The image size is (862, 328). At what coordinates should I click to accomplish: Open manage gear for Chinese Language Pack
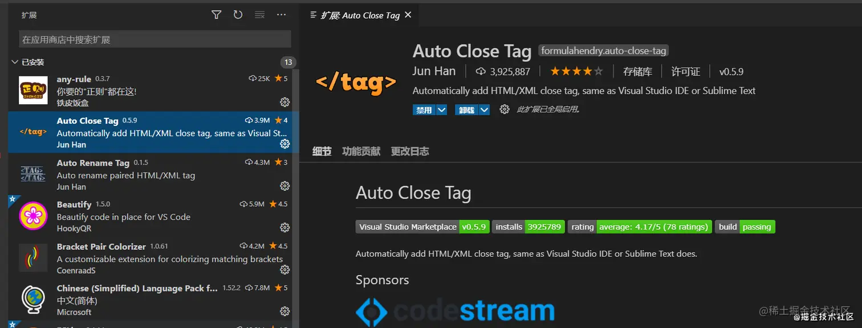pos(284,311)
